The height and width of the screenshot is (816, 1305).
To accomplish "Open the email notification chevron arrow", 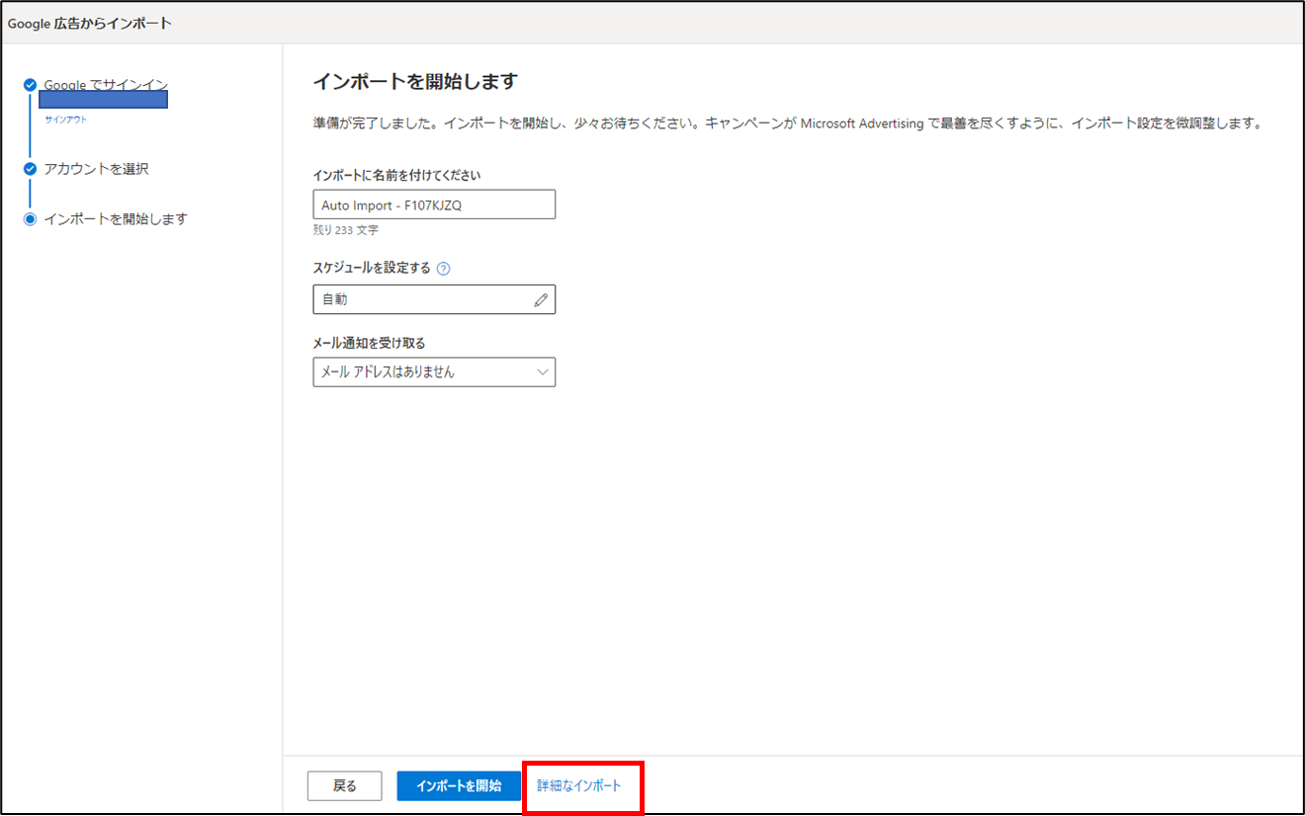I will pos(542,371).
